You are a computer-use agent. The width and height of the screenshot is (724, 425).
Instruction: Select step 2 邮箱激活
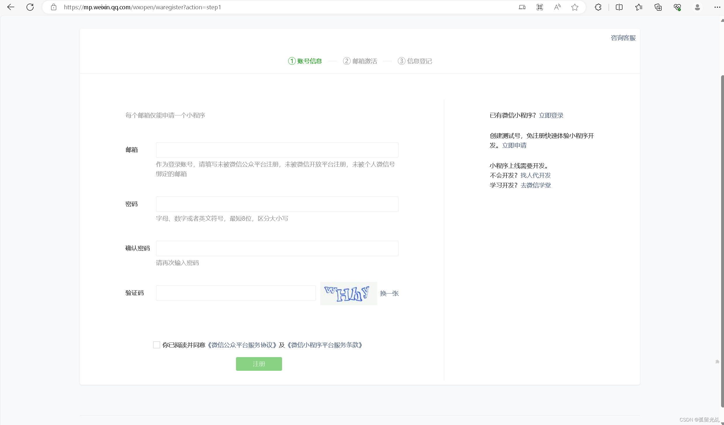point(360,61)
